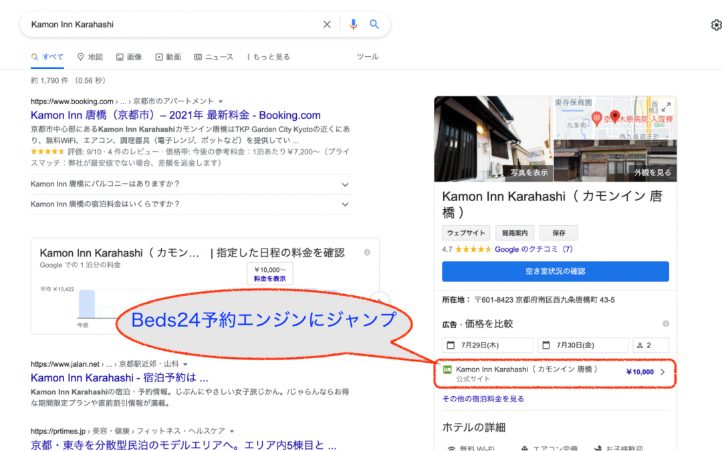
Task: Open the settings gear icon
Action: point(716,25)
